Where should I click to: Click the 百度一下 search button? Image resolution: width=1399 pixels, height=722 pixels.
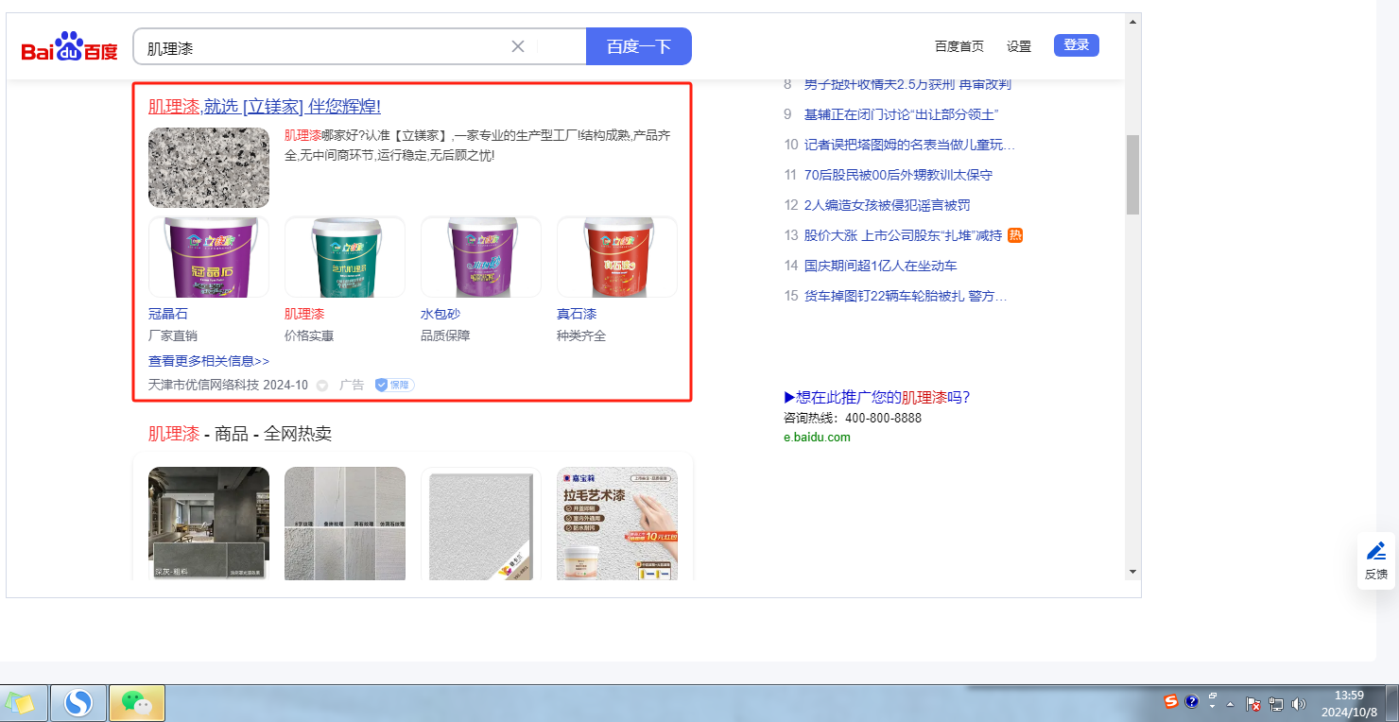point(639,46)
